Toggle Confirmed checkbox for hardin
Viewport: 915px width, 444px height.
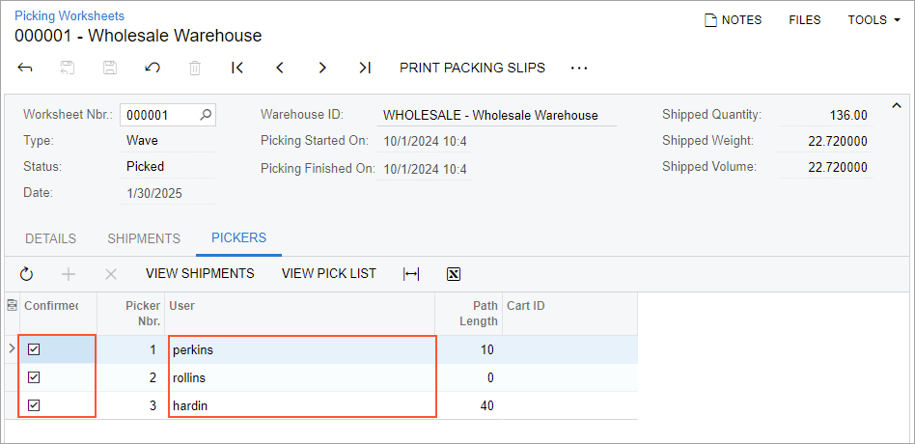tap(34, 405)
